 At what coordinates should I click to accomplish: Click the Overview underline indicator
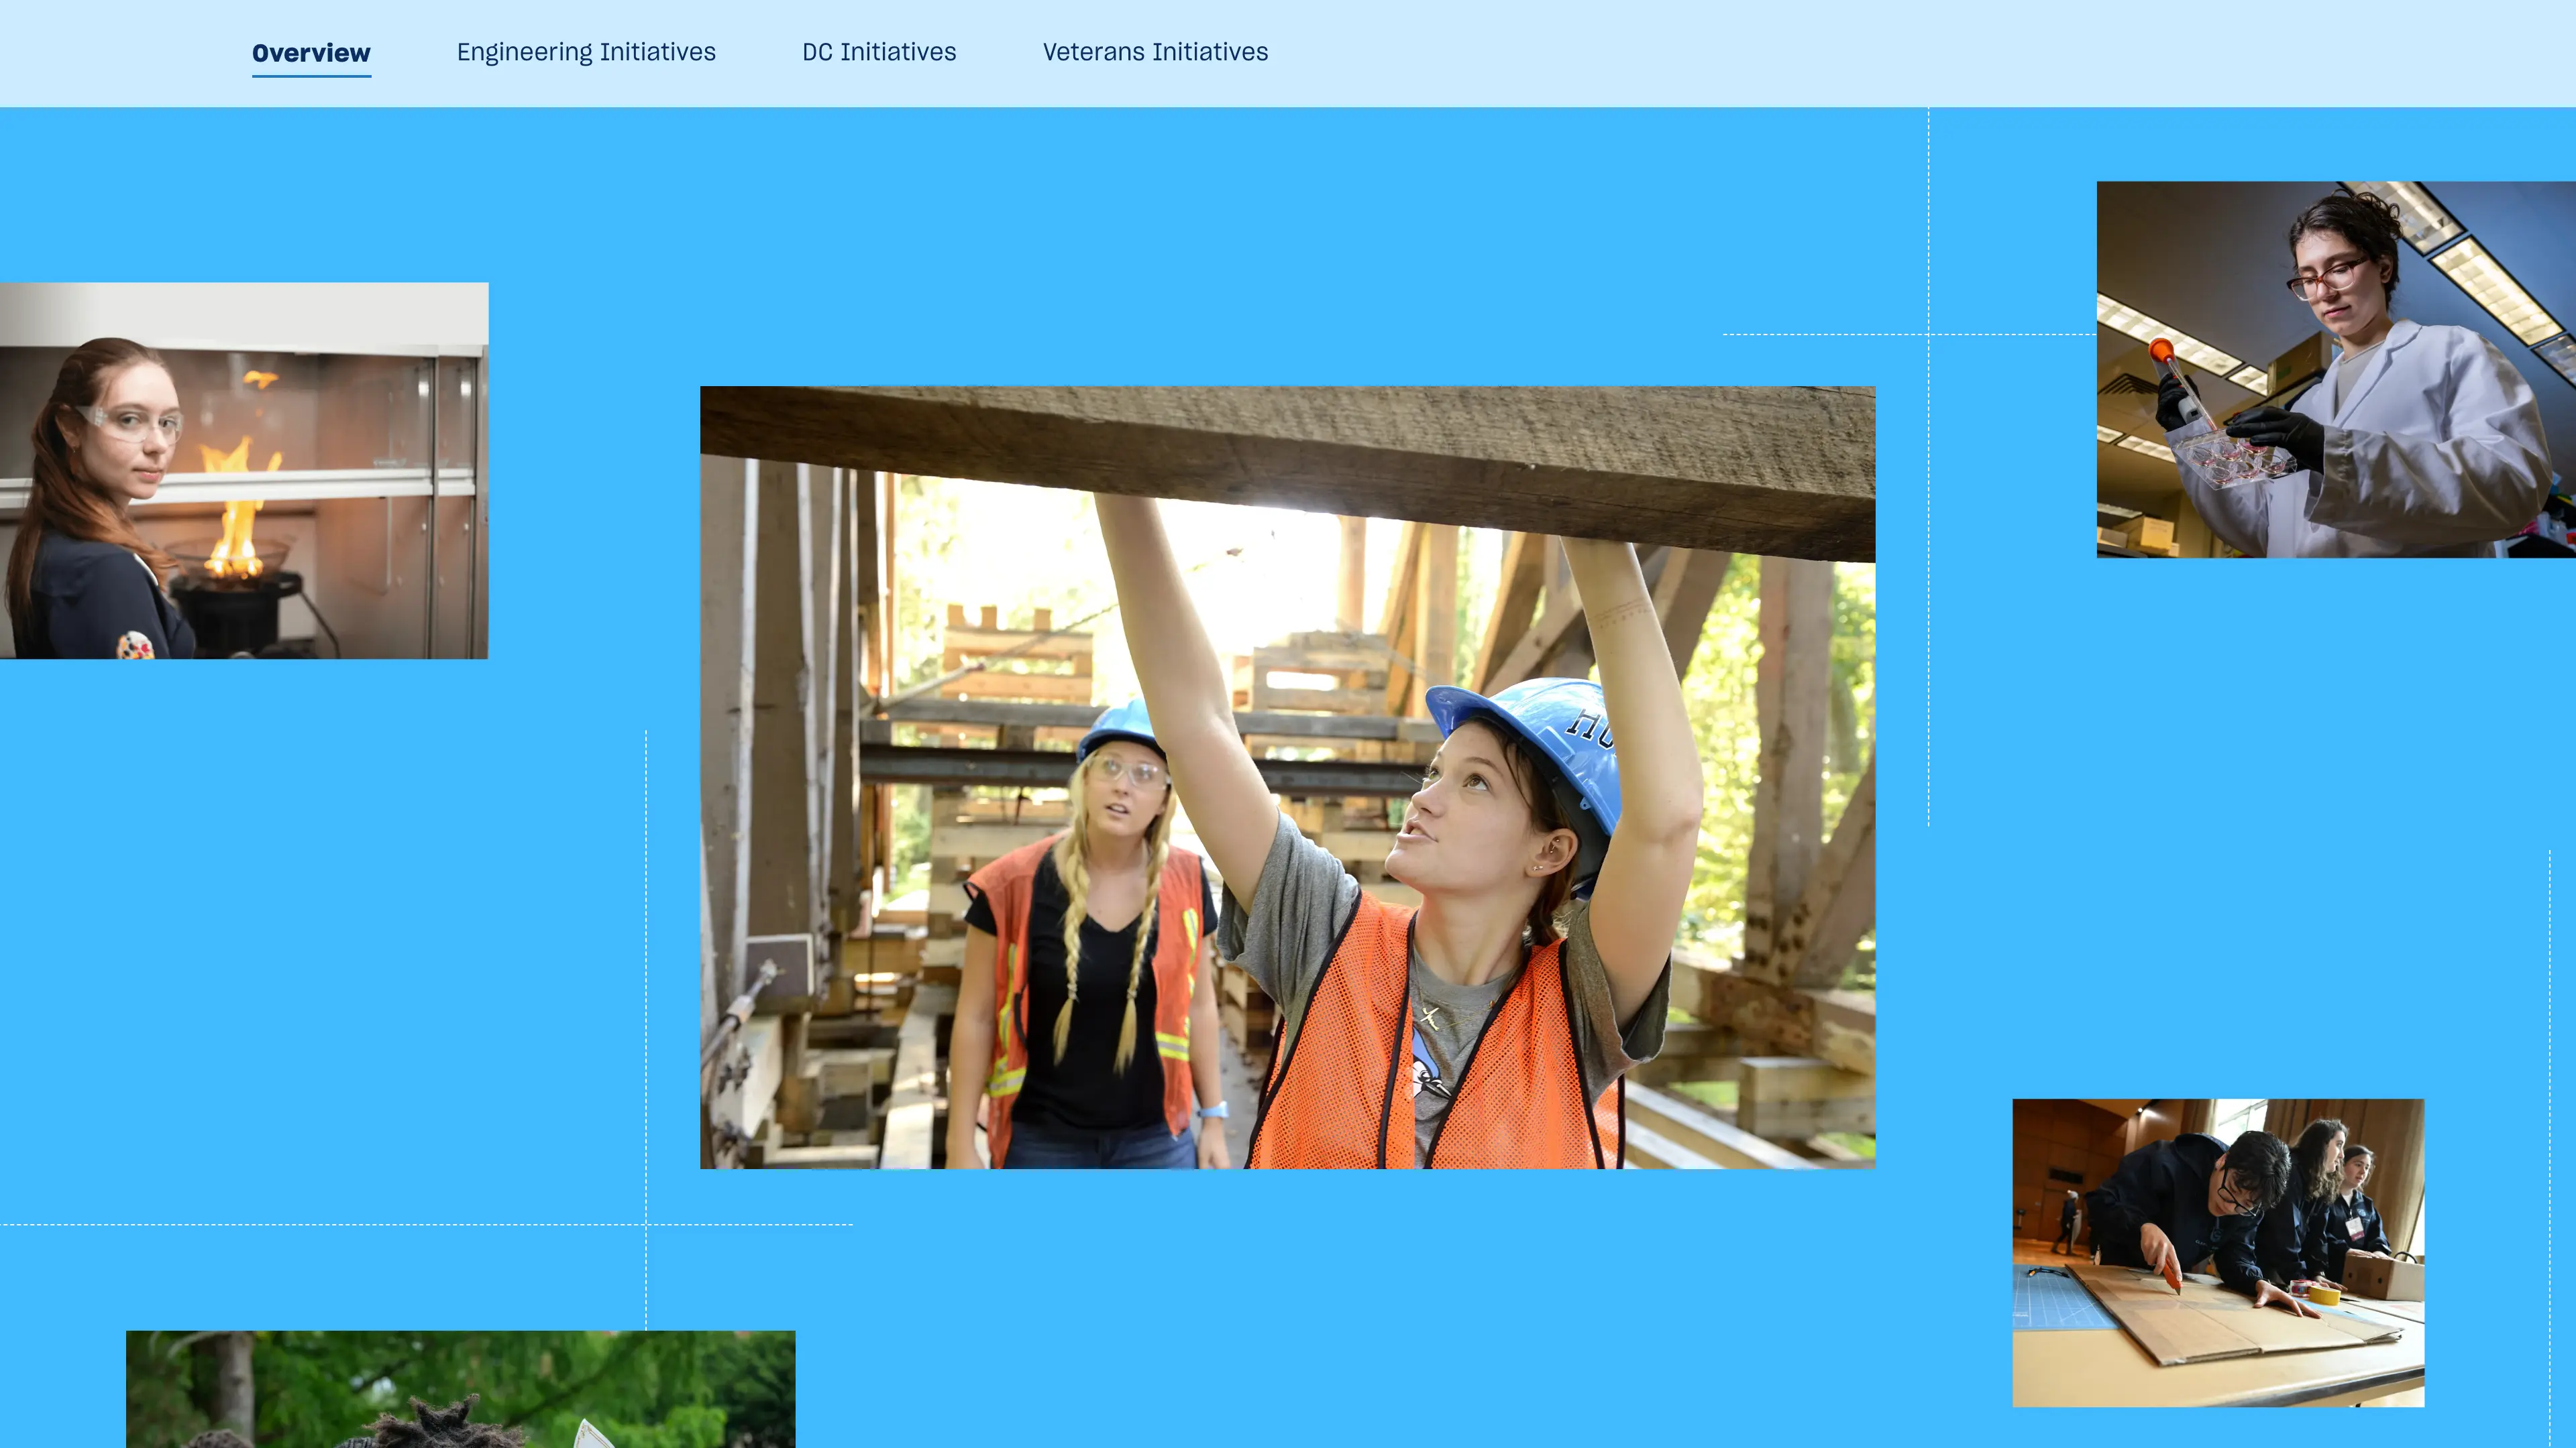pyautogui.click(x=311, y=78)
